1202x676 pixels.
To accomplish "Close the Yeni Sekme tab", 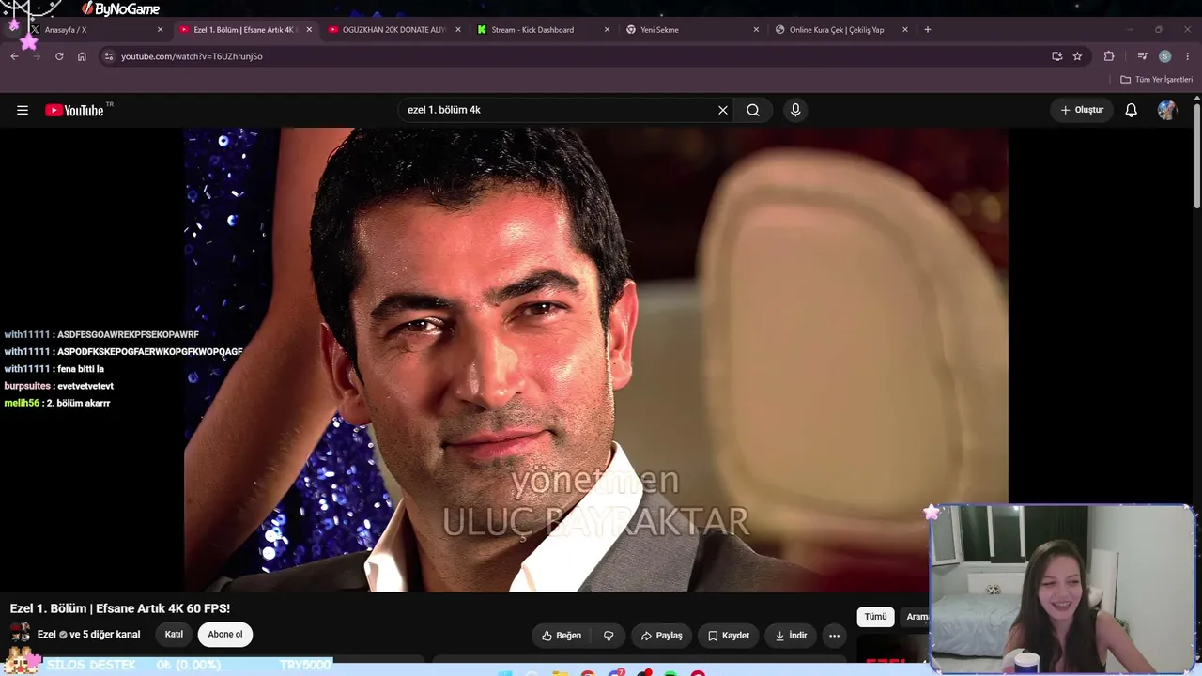I will (x=756, y=30).
